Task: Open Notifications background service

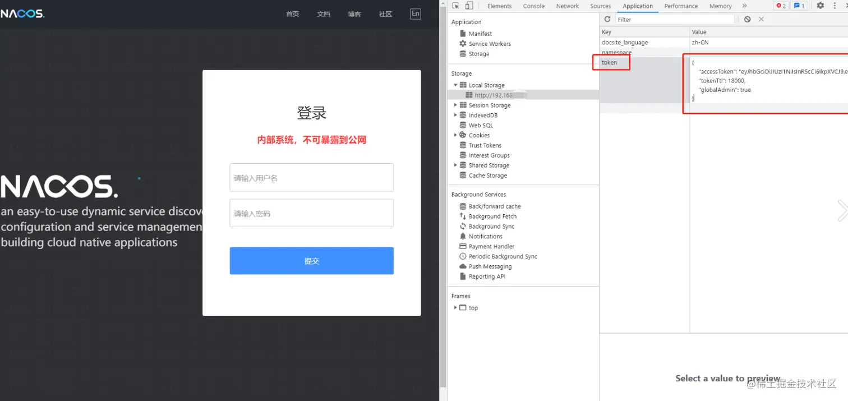Action: click(x=480, y=237)
